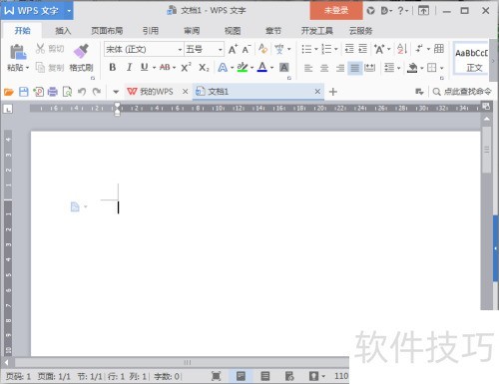Click the save diskette icon
Viewport: 499px width, 384px height.
click(x=24, y=92)
